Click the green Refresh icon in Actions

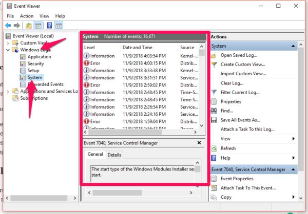(x=214, y=148)
